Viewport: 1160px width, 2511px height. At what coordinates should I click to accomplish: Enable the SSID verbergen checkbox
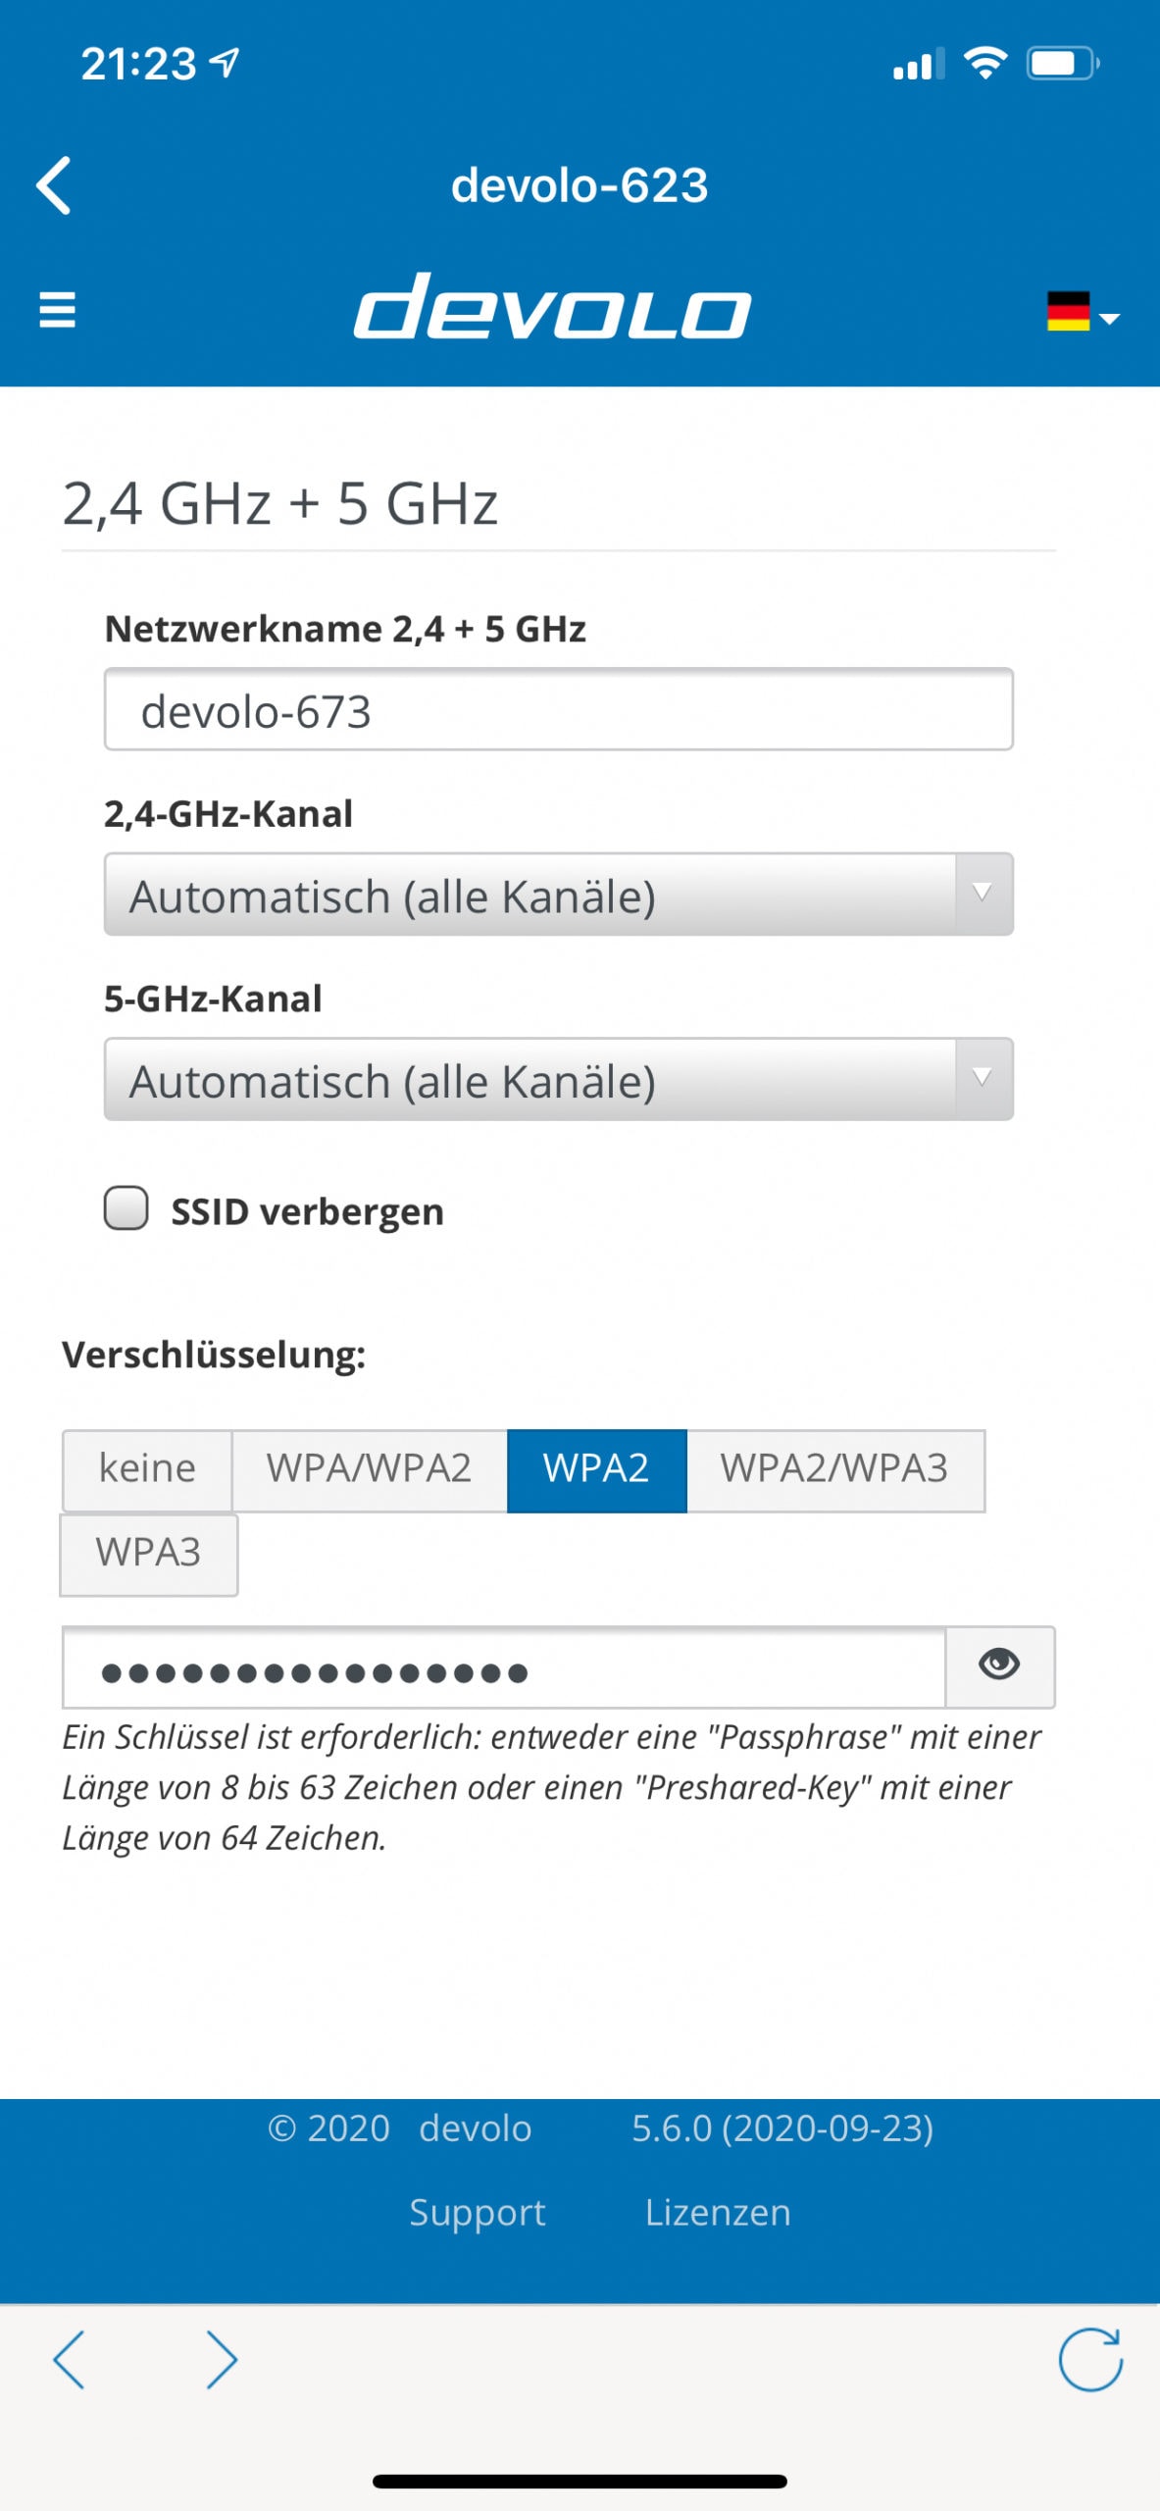pyautogui.click(x=126, y=1208)
